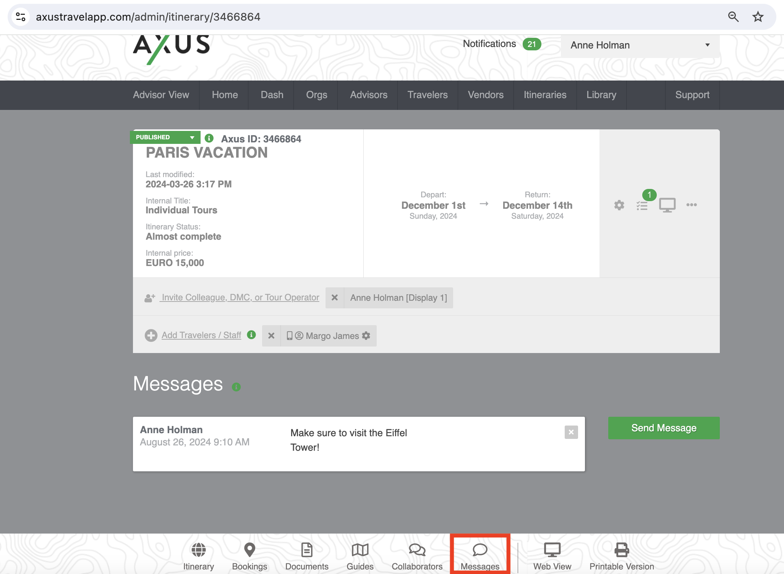
Task: Go to Home in the navigation bar
Action: 225,95
